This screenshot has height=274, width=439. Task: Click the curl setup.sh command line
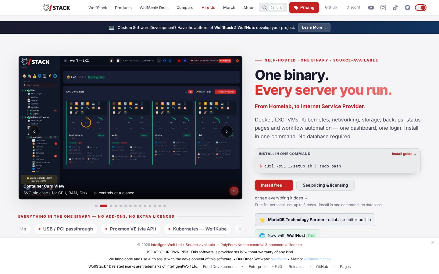point(337,166)
